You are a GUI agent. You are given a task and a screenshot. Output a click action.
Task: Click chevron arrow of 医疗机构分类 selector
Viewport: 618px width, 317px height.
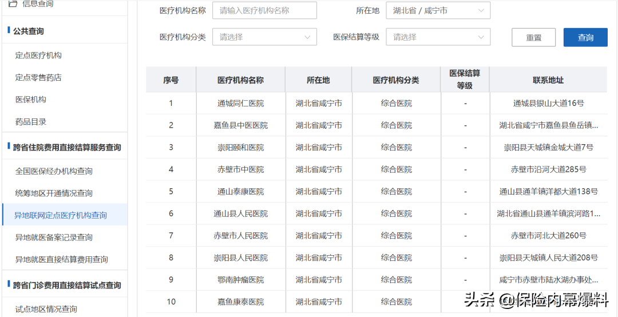coord(307,37)
